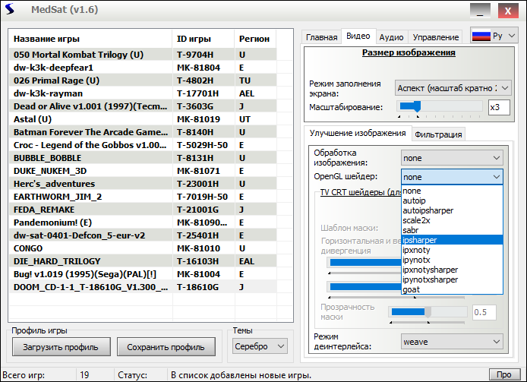527x382 pixels.
Task: Open the Обработка изображения dropdown
Action: pyautogui.click(x=452, y=158)
